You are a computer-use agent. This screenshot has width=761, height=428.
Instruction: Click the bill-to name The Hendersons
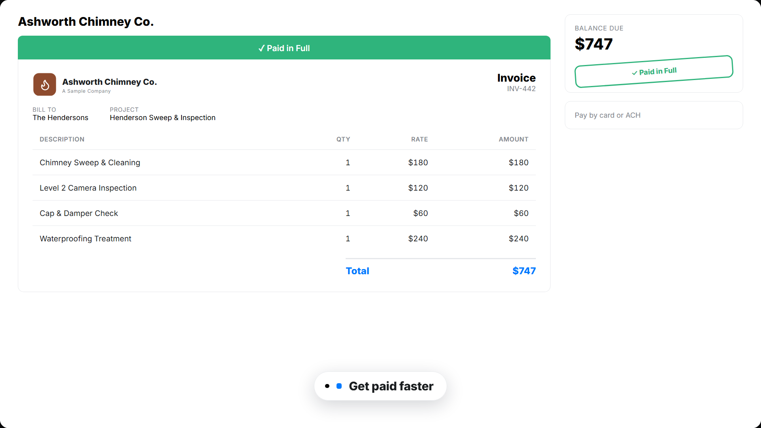pos(61,118)
